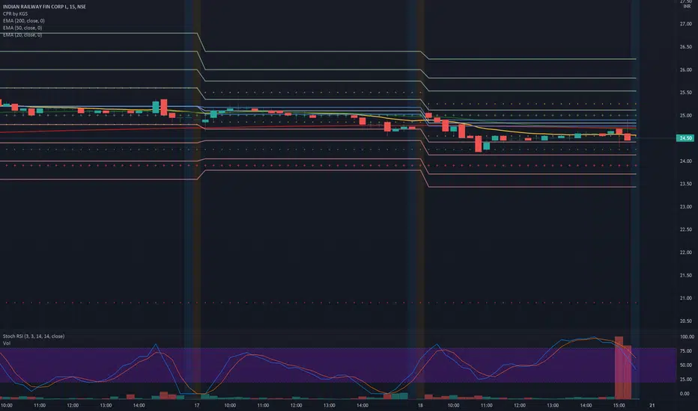Click the date label 21 on time axis
This screenshot has width=698, height=411.
pos(652,405)
